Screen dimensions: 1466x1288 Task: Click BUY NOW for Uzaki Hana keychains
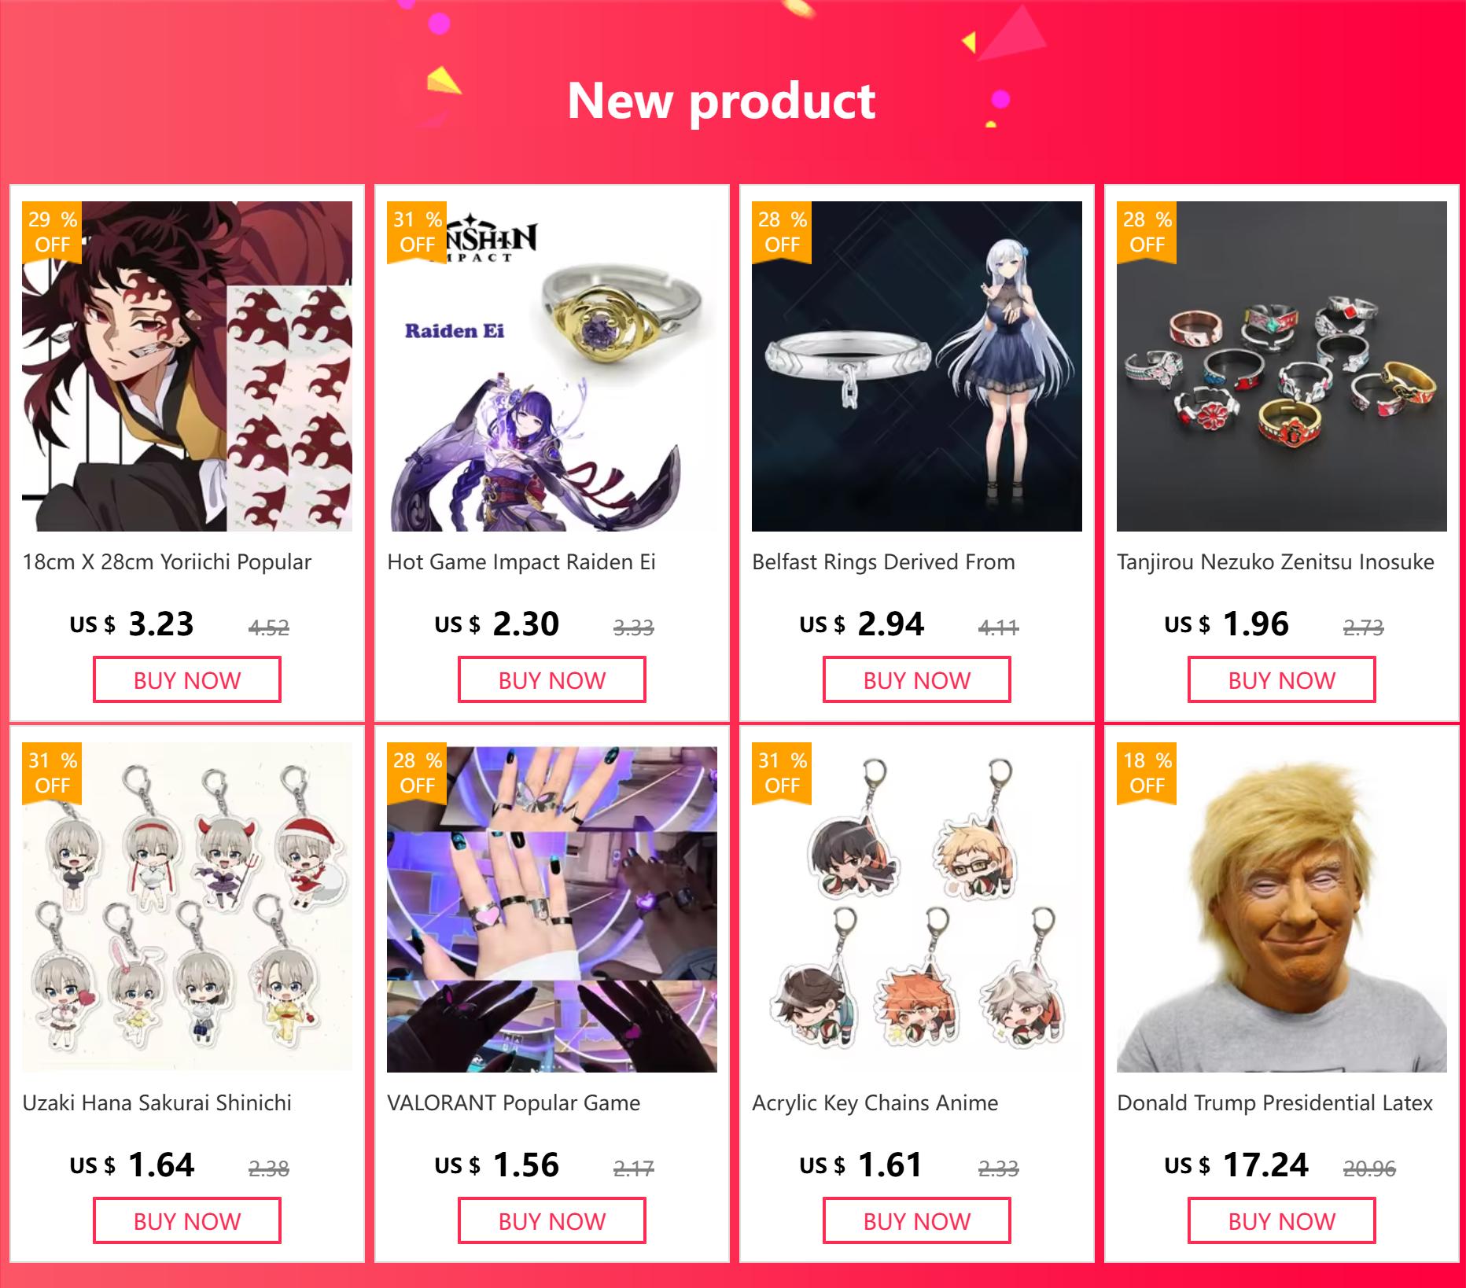187,1221
